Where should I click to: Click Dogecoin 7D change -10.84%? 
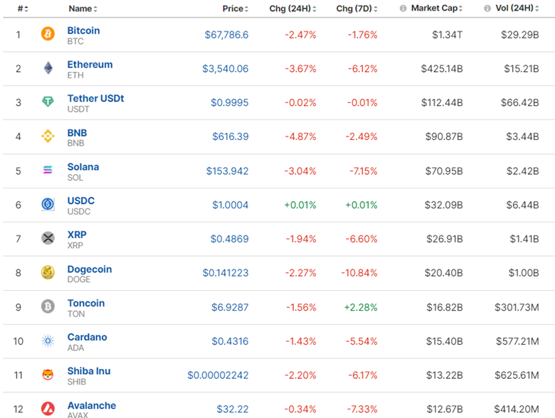pos(359,273)
